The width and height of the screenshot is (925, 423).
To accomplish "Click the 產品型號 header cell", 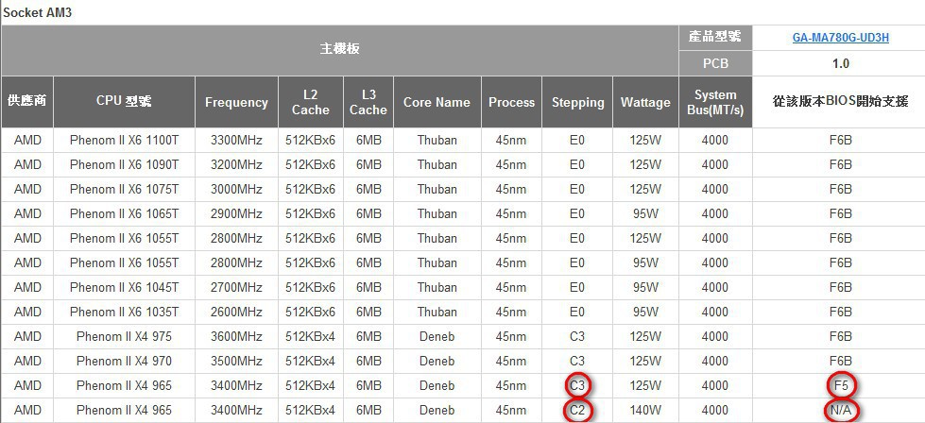I will pyautogui.click(x=715, y=37).
